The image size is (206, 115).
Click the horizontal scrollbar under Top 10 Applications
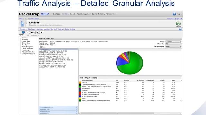click(117, 113)
